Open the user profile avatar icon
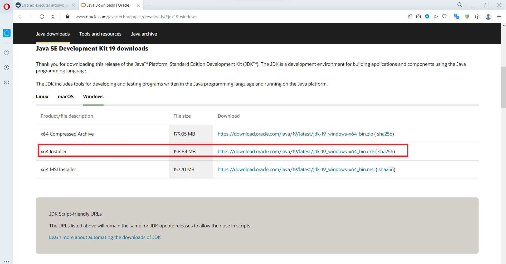This screenshot has height=264, width=506. point(488,17)
